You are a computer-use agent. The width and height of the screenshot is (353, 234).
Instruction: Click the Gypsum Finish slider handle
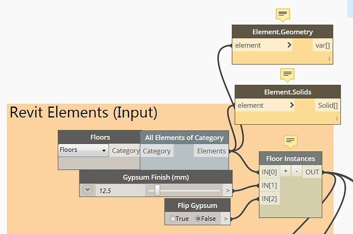tap(158, 190)
